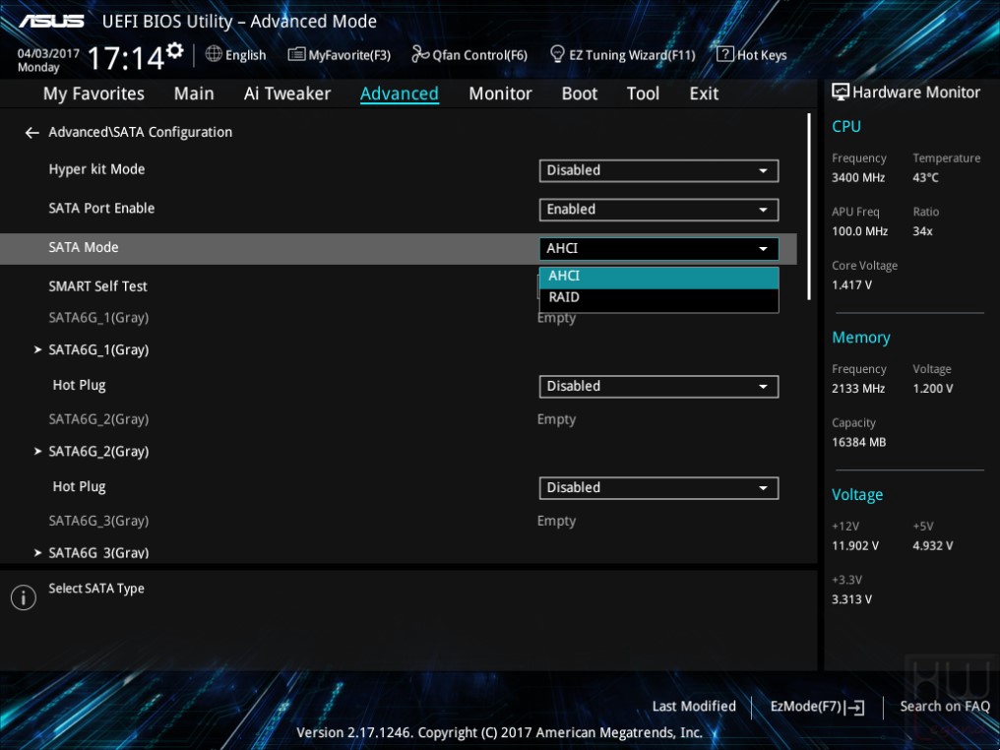Open the Ai Tweaker tab
The height and width of the screenshot is (750, 1000).
pos(287,94)
